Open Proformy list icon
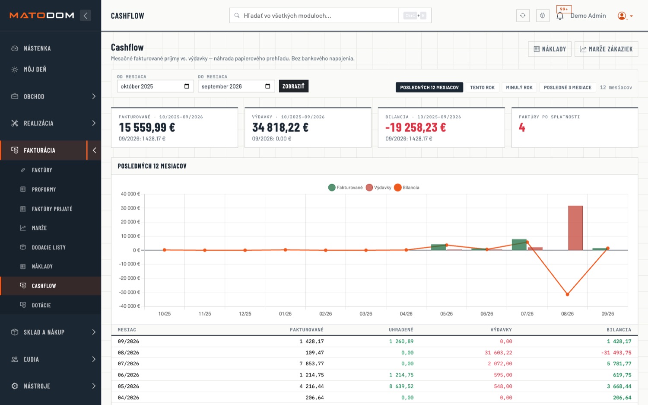648x405 pixels. click(23, 189)
